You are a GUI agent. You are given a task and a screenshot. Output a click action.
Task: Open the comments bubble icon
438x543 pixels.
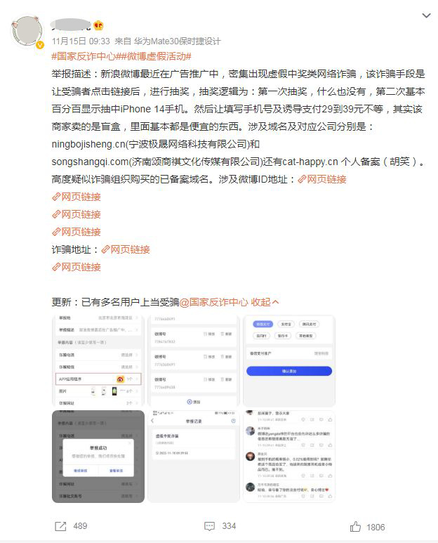pyautogui.click(x=209, y=526)
